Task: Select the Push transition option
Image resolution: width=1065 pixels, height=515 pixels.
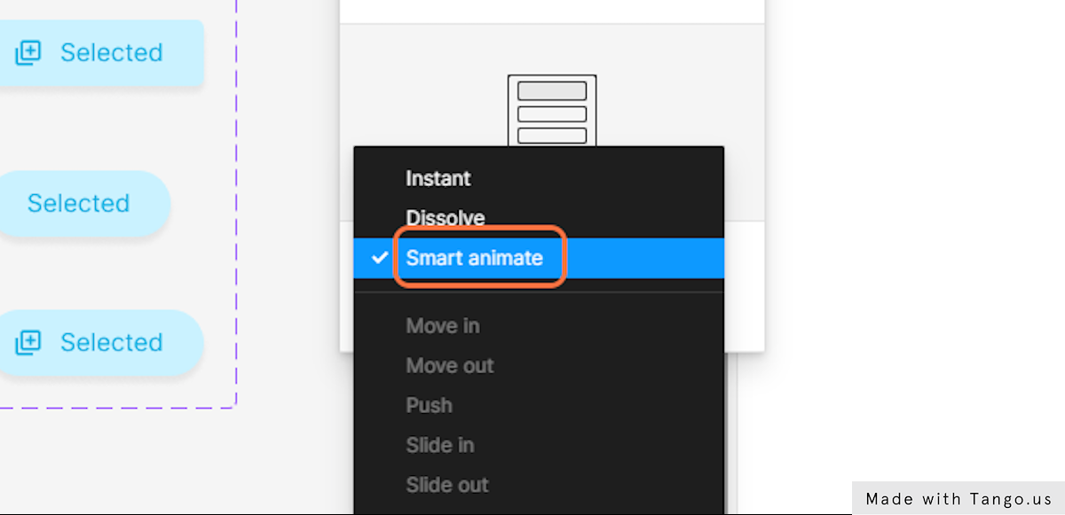Action: coord(430,405)
